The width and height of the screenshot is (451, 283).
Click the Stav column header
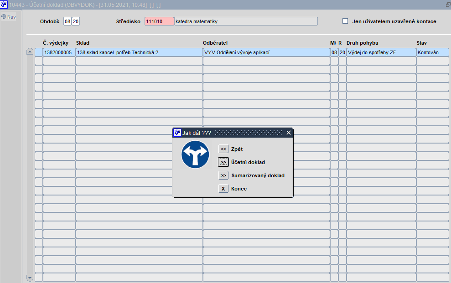click(422, 43)
